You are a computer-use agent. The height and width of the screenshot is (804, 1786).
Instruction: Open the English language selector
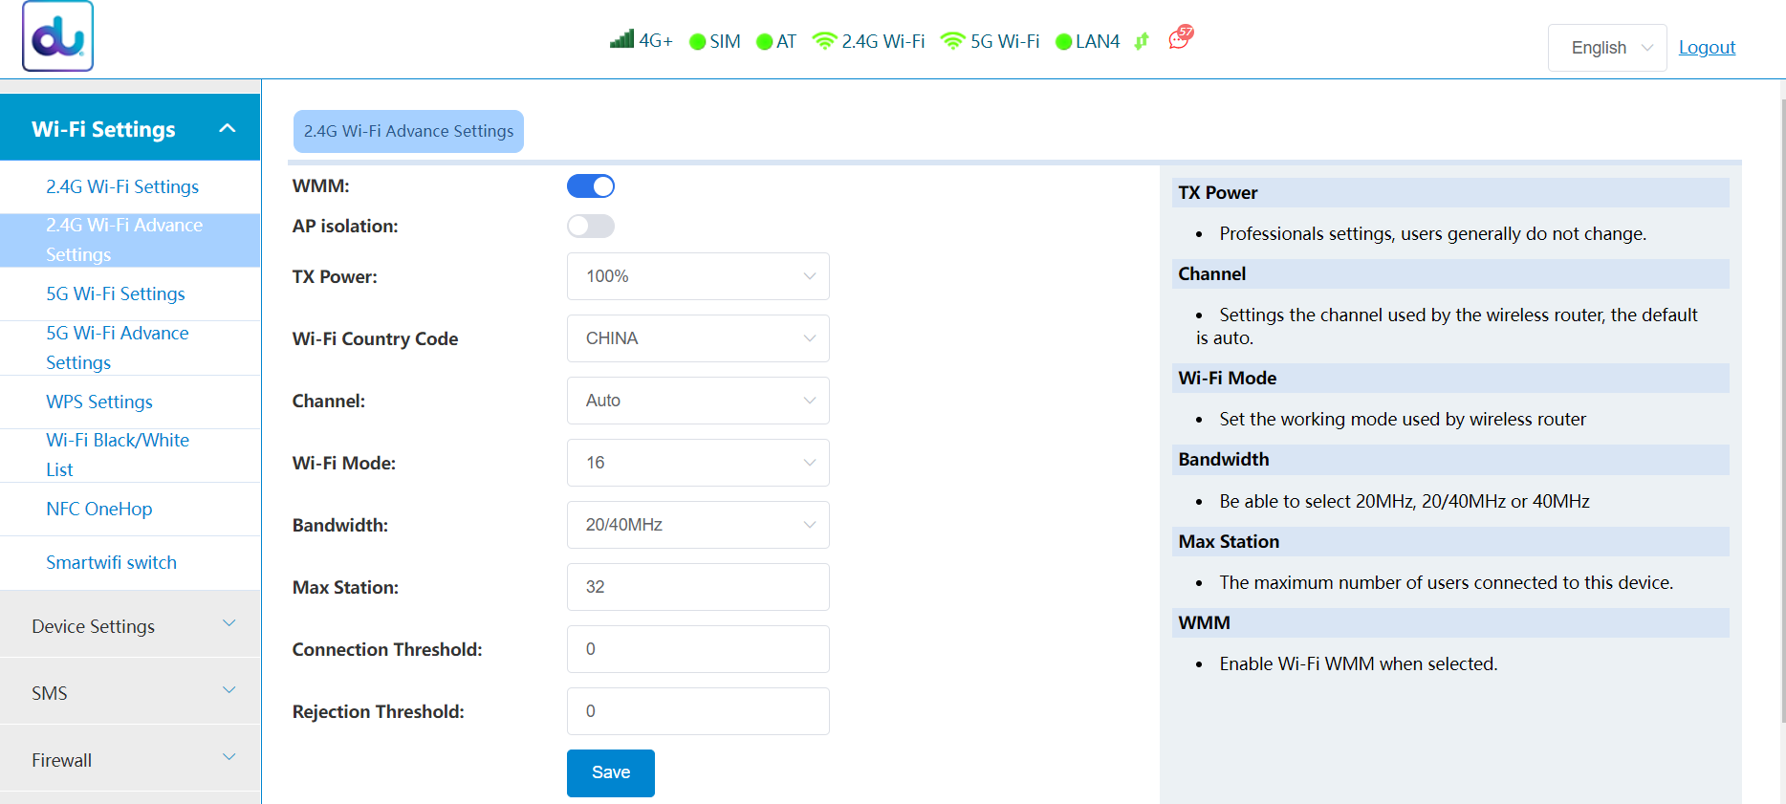coord(1607,48)
